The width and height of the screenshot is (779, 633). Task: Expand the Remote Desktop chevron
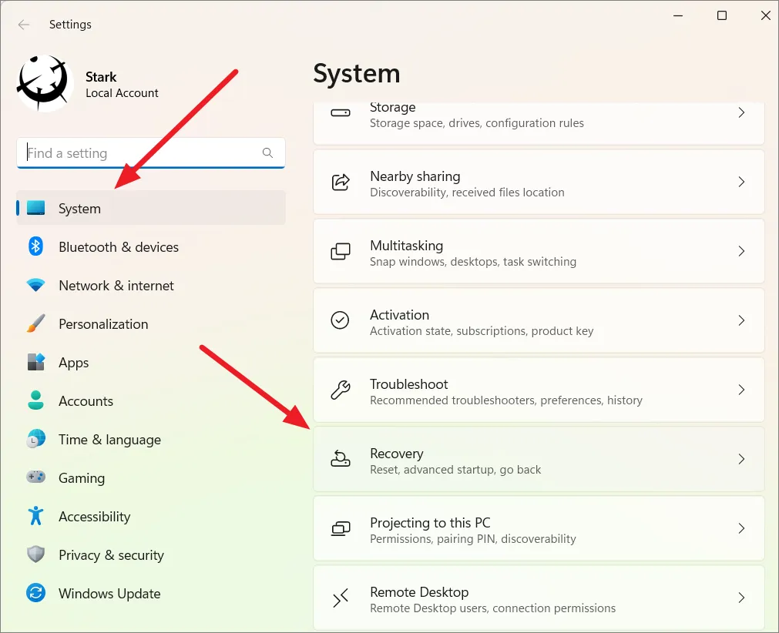tap(741, 598)
